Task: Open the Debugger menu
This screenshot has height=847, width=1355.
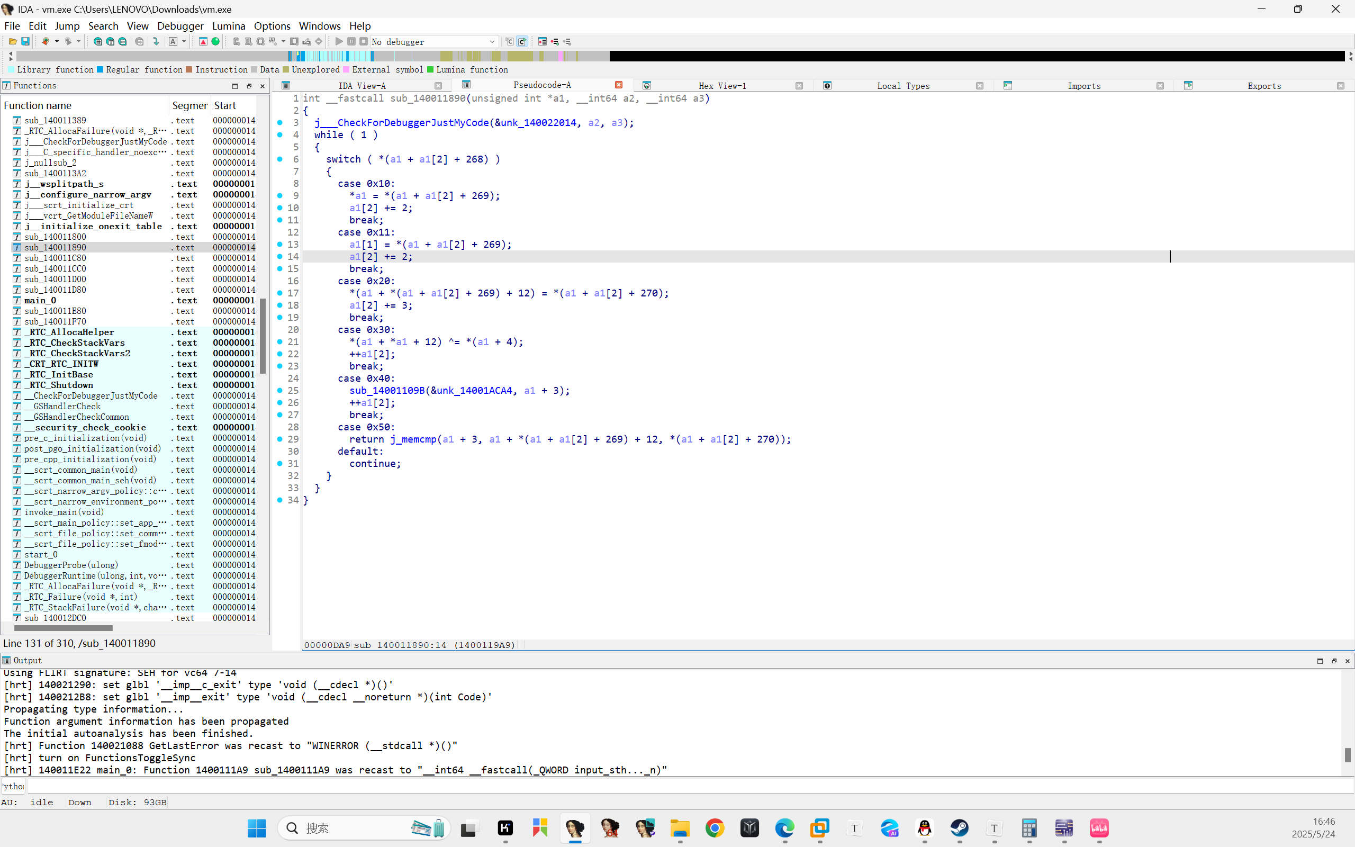Action: point(180,26)
